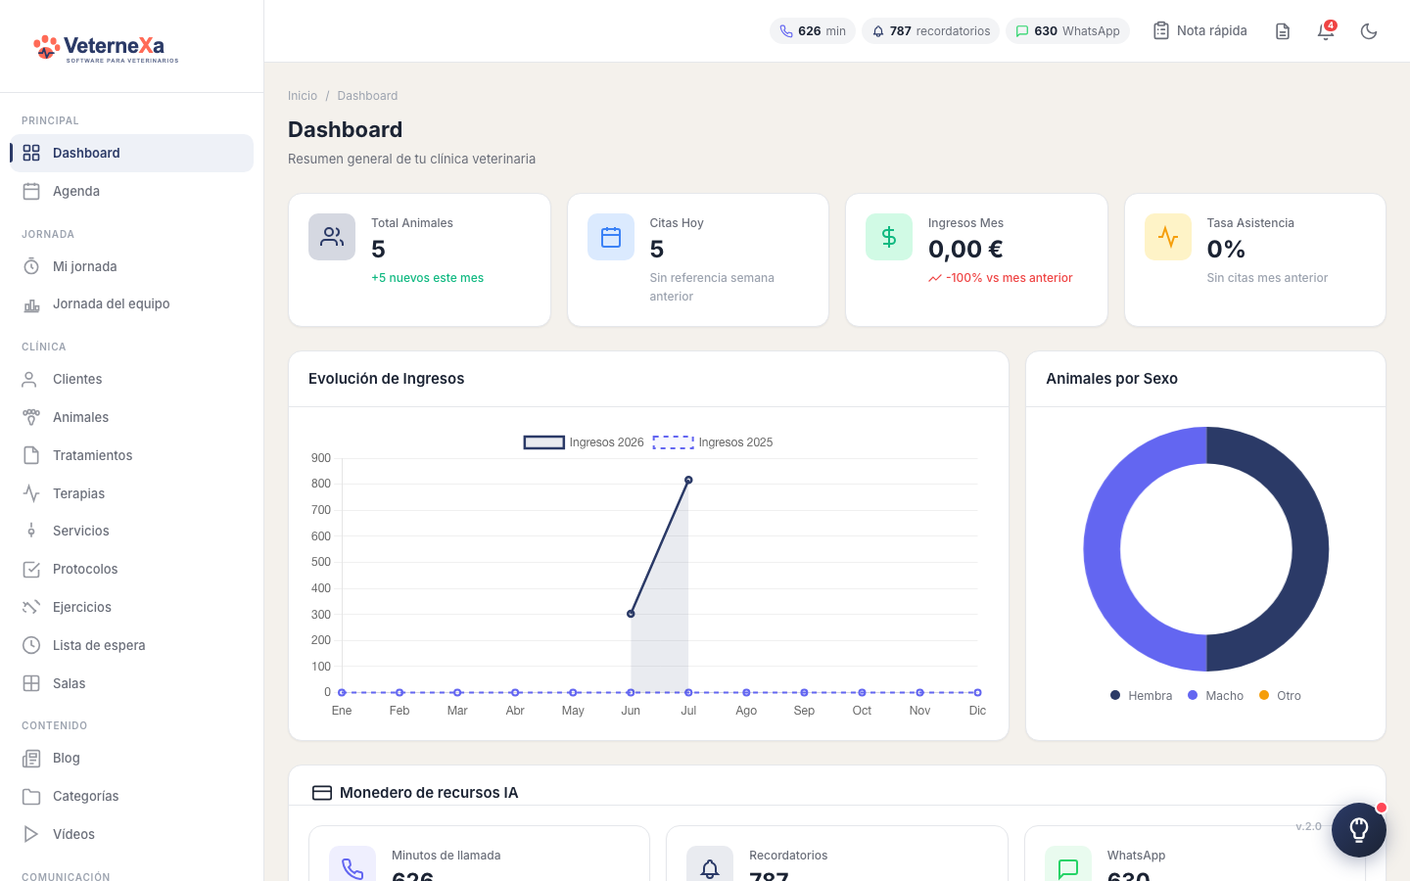
Task: Navigate to Clientes section
Action: click(x=131, y=379)
